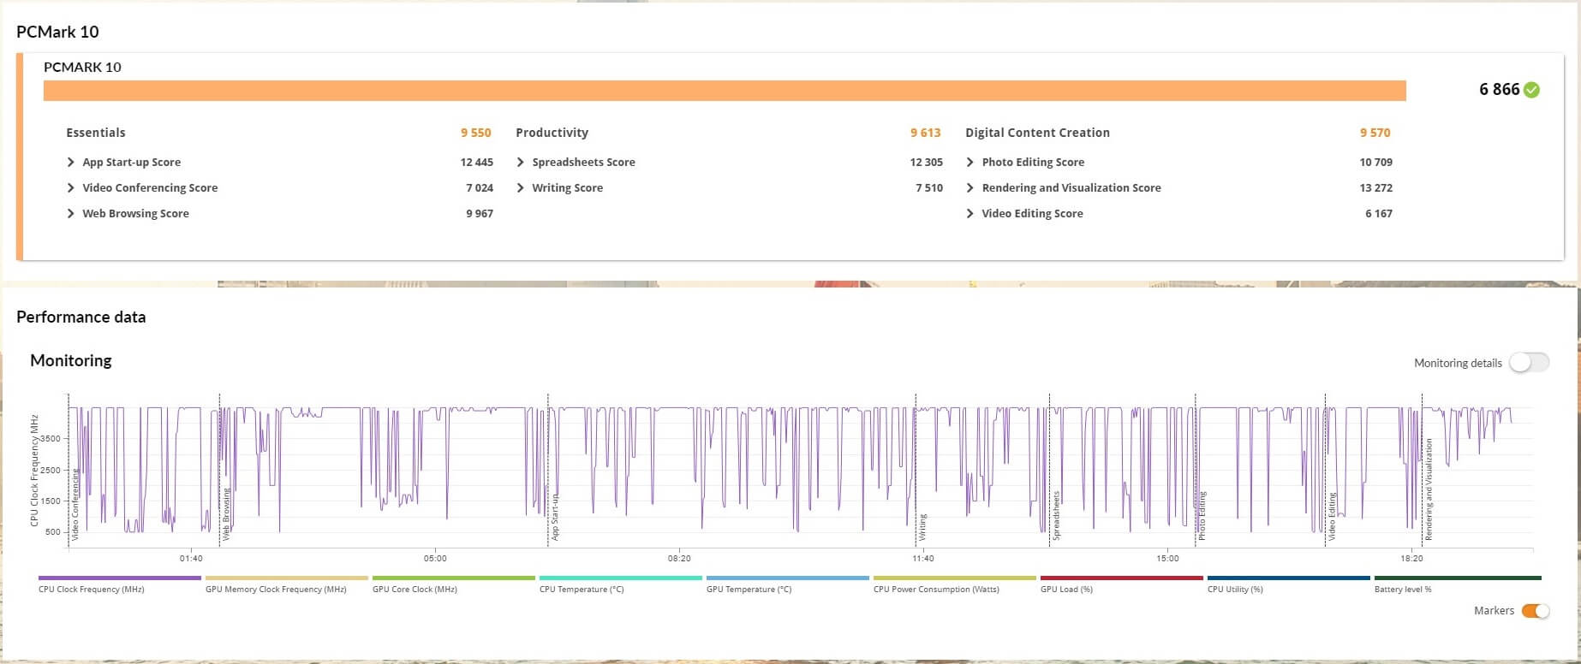
Task: Click the Video Editing marker in chart
Action: pyautogui.click(x=1332, y=516)
